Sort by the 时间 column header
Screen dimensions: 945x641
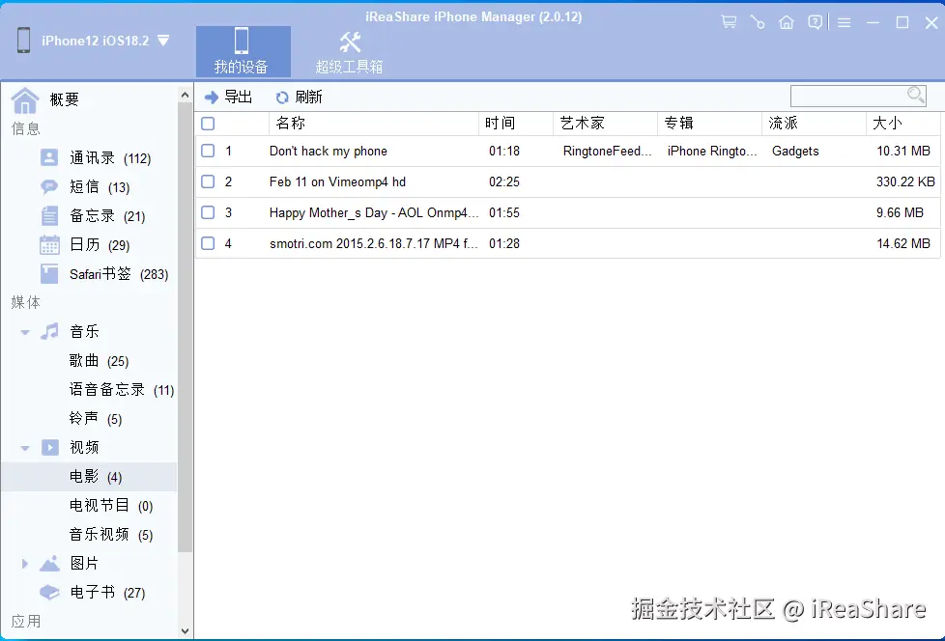click(516, 123)
